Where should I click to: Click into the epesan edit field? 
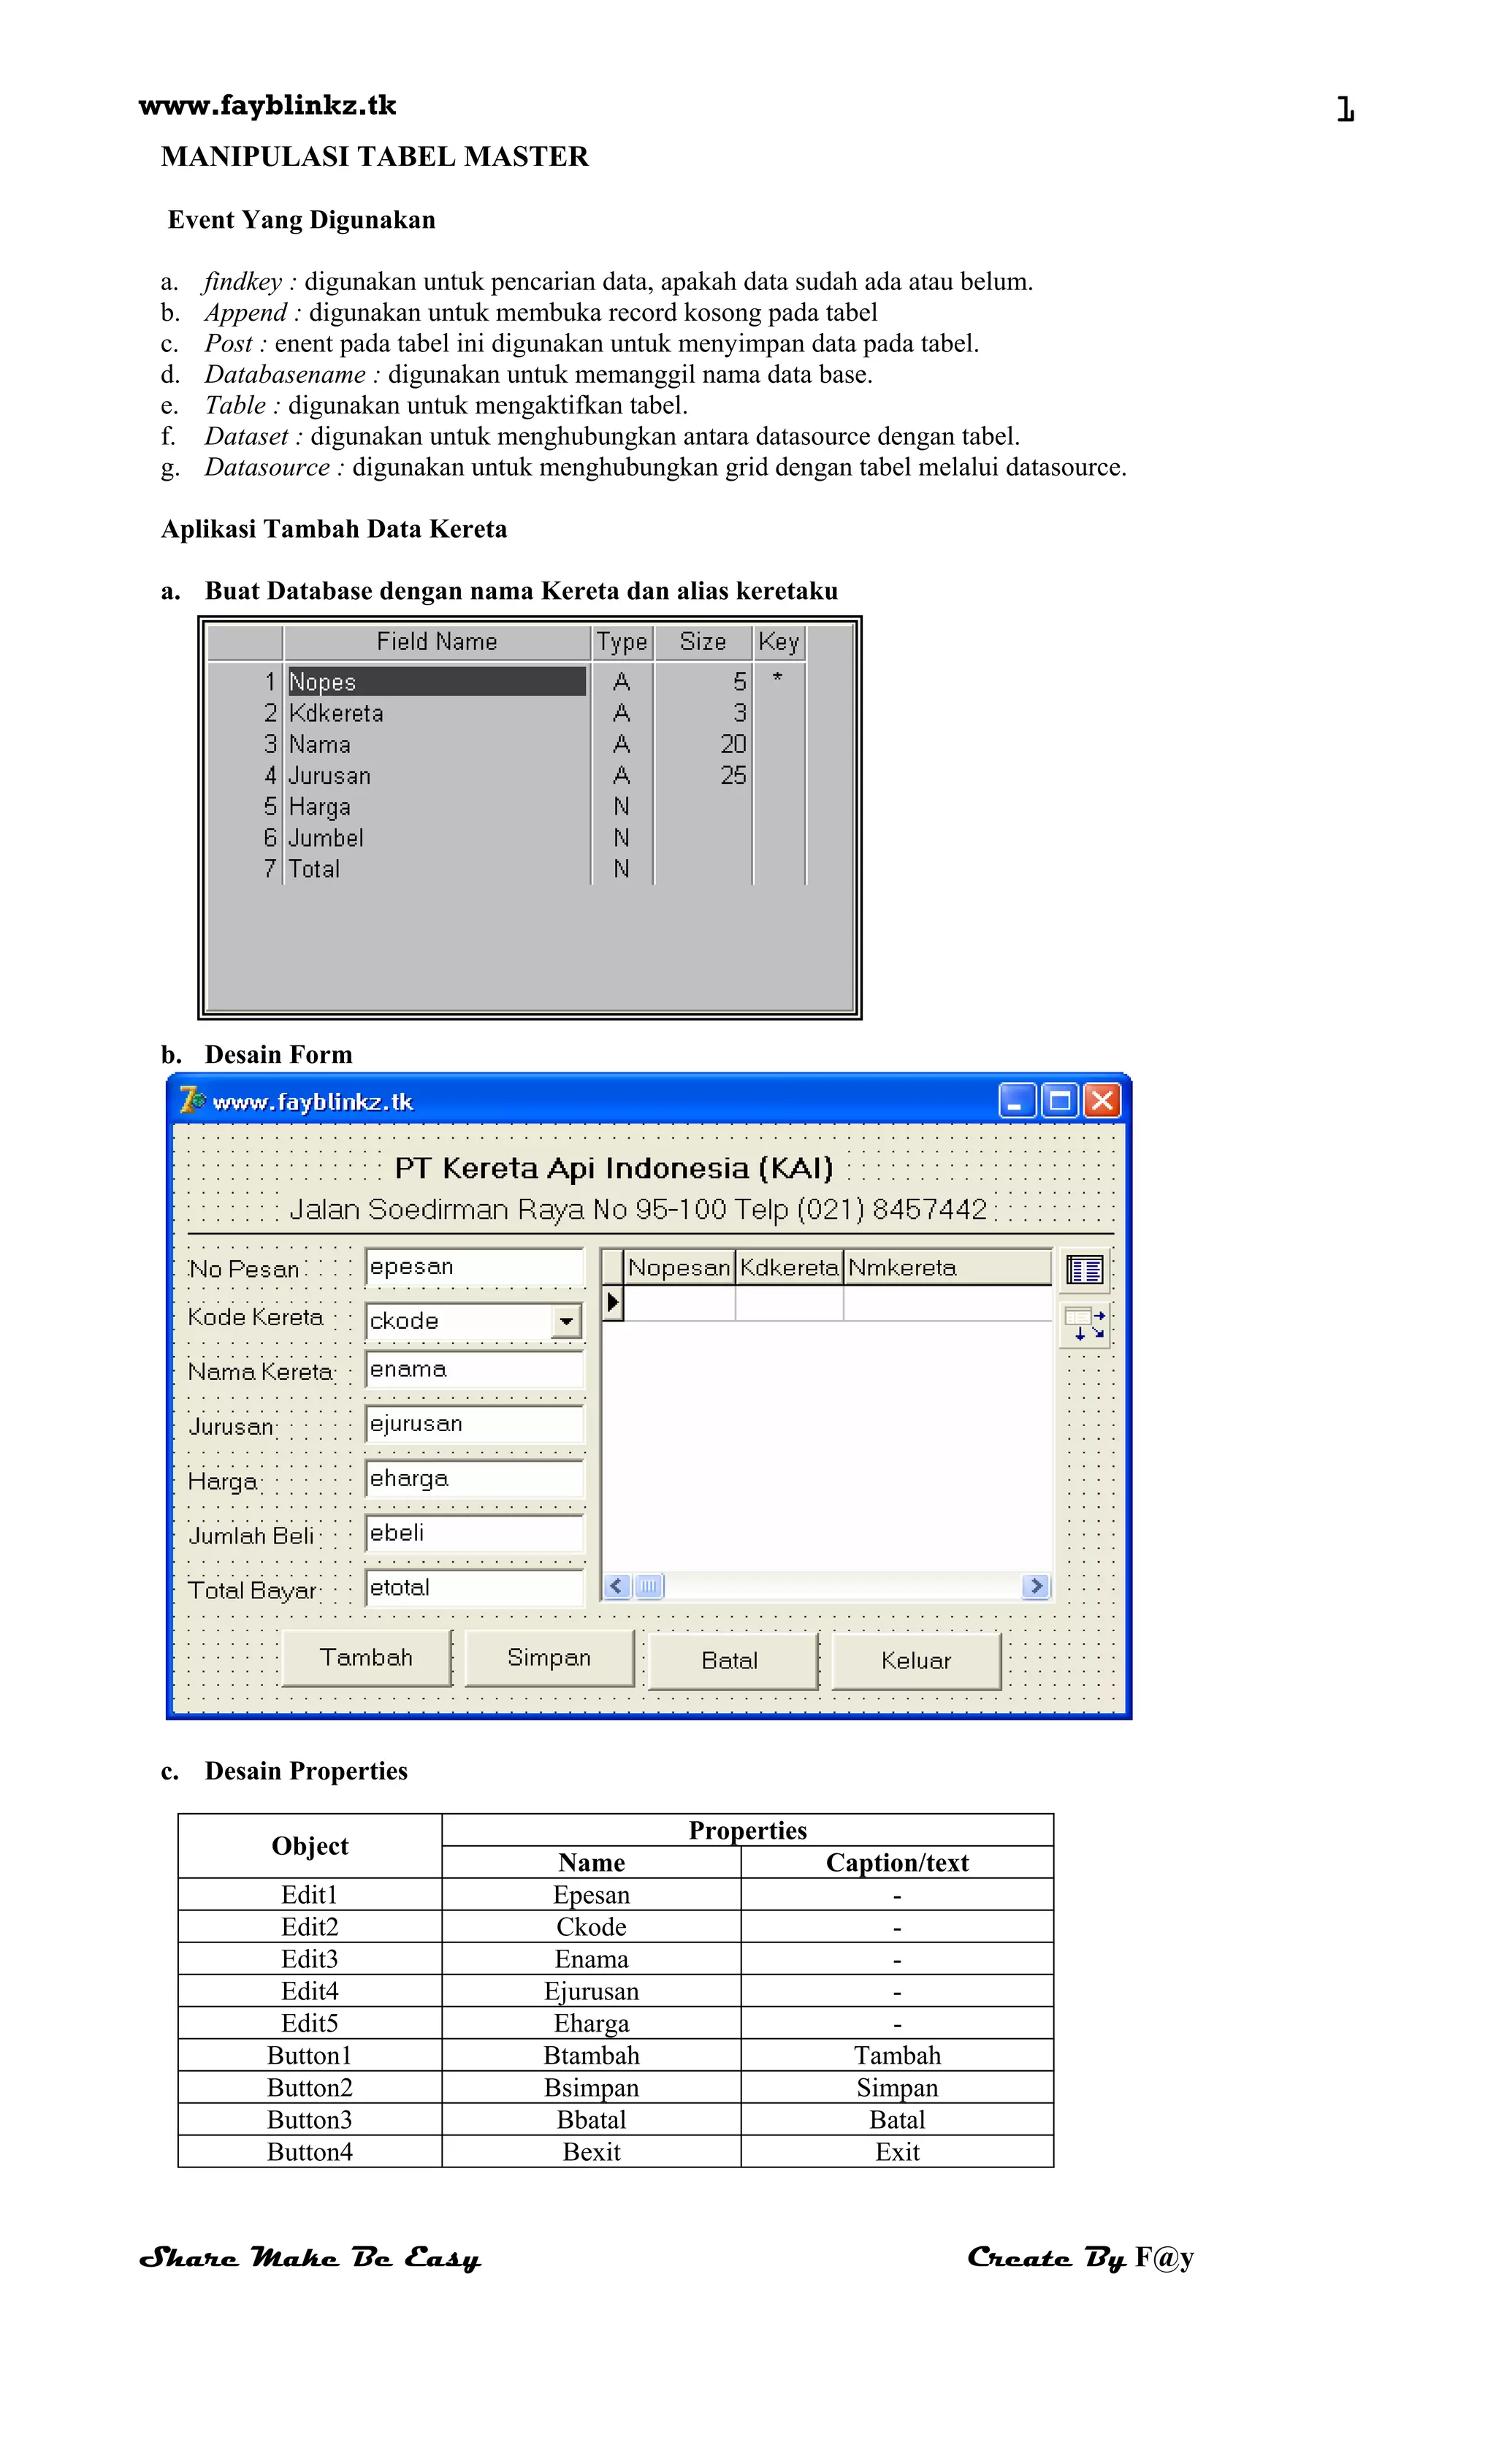(474, 1267)
